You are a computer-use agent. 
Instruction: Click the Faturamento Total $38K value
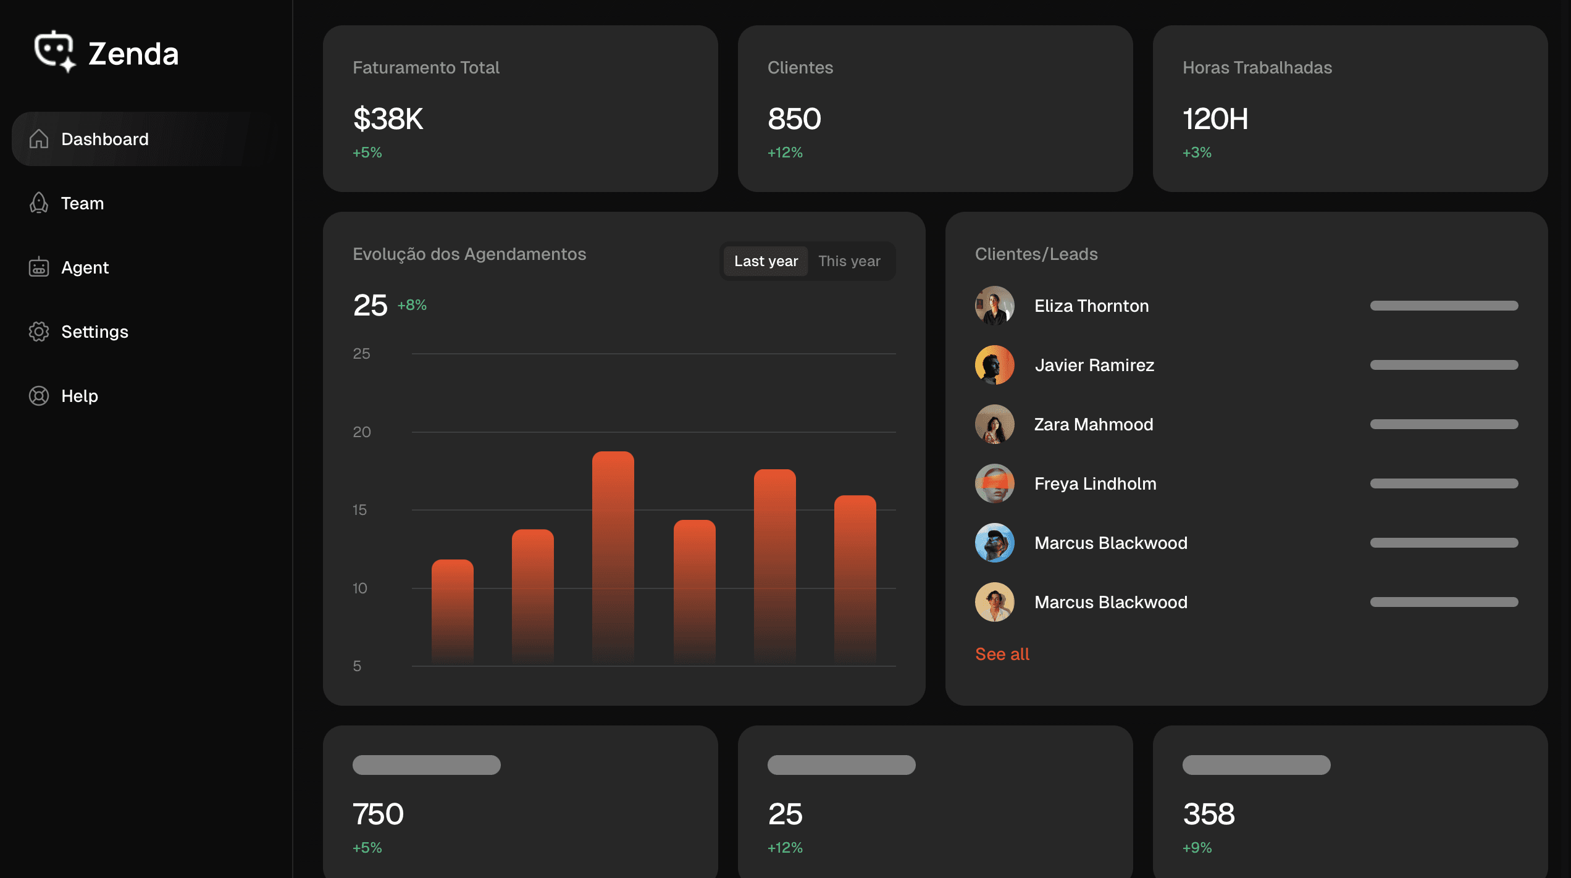point(388,119)
